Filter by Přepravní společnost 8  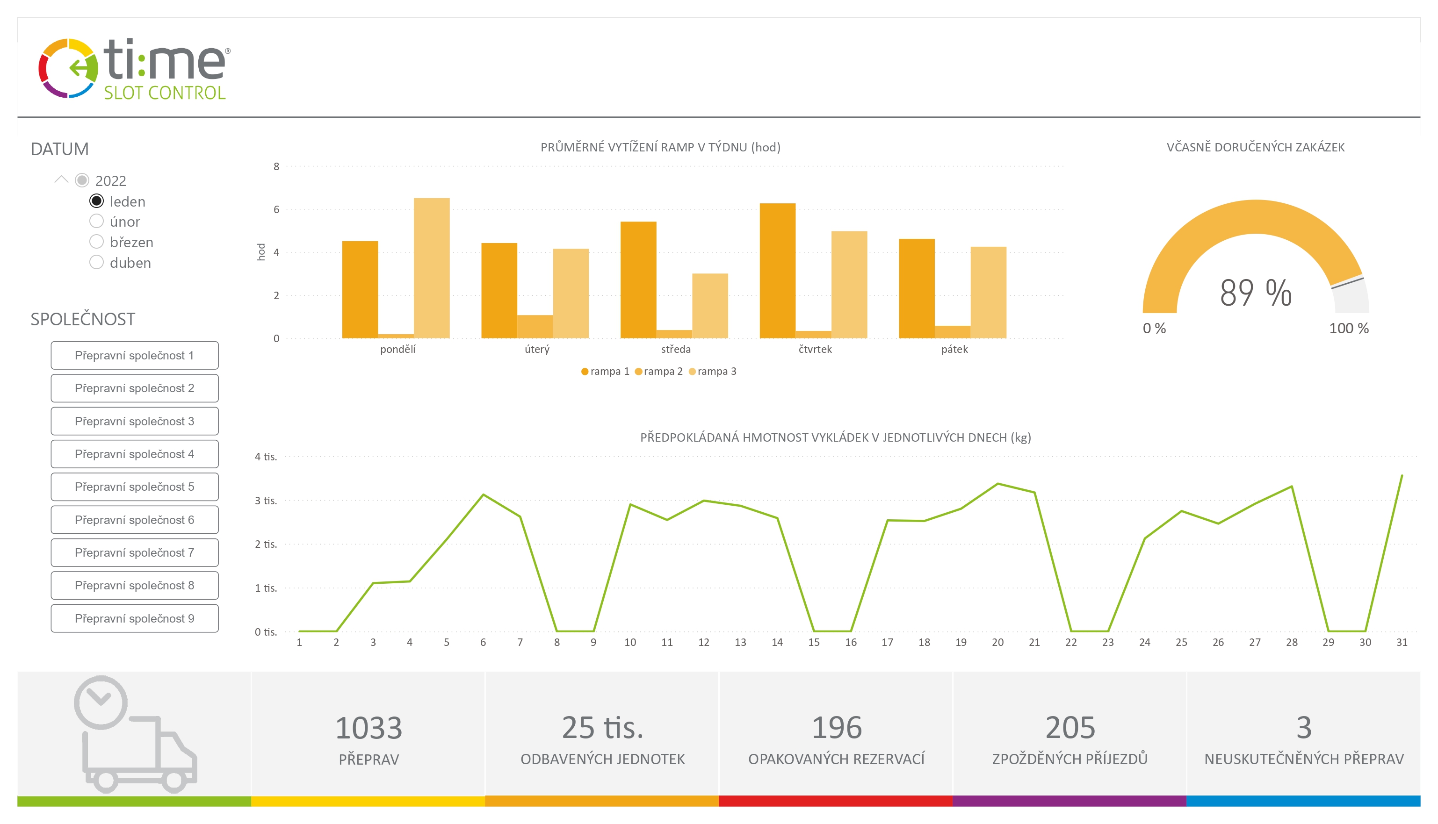point(135,585)
